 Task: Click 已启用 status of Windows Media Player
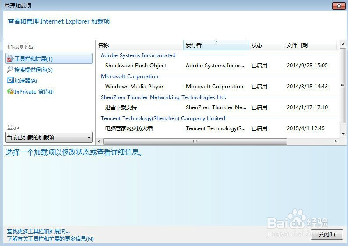[x=259, y=87]
